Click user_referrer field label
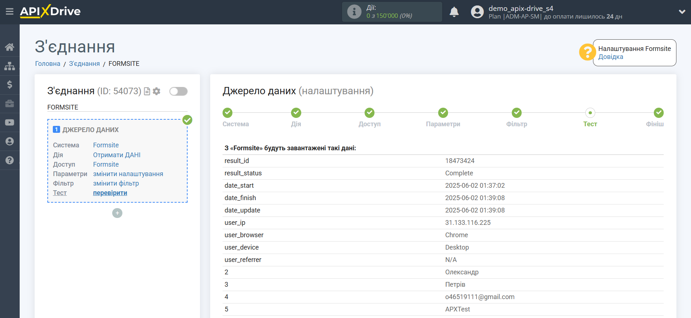The image size is (691, 318). pos(243,260)
